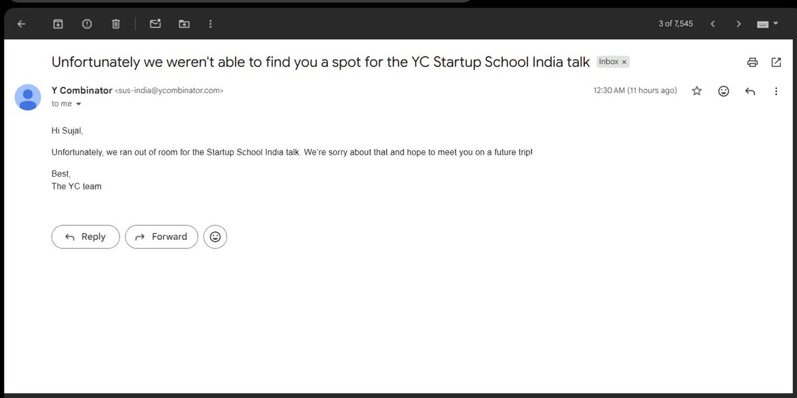
Task: Add emoji reaction beside the star
Action: [x=724, y=91]
